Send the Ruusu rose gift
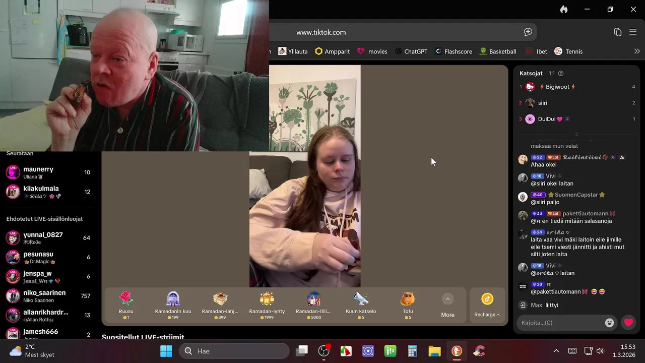 tap(126, 306)
